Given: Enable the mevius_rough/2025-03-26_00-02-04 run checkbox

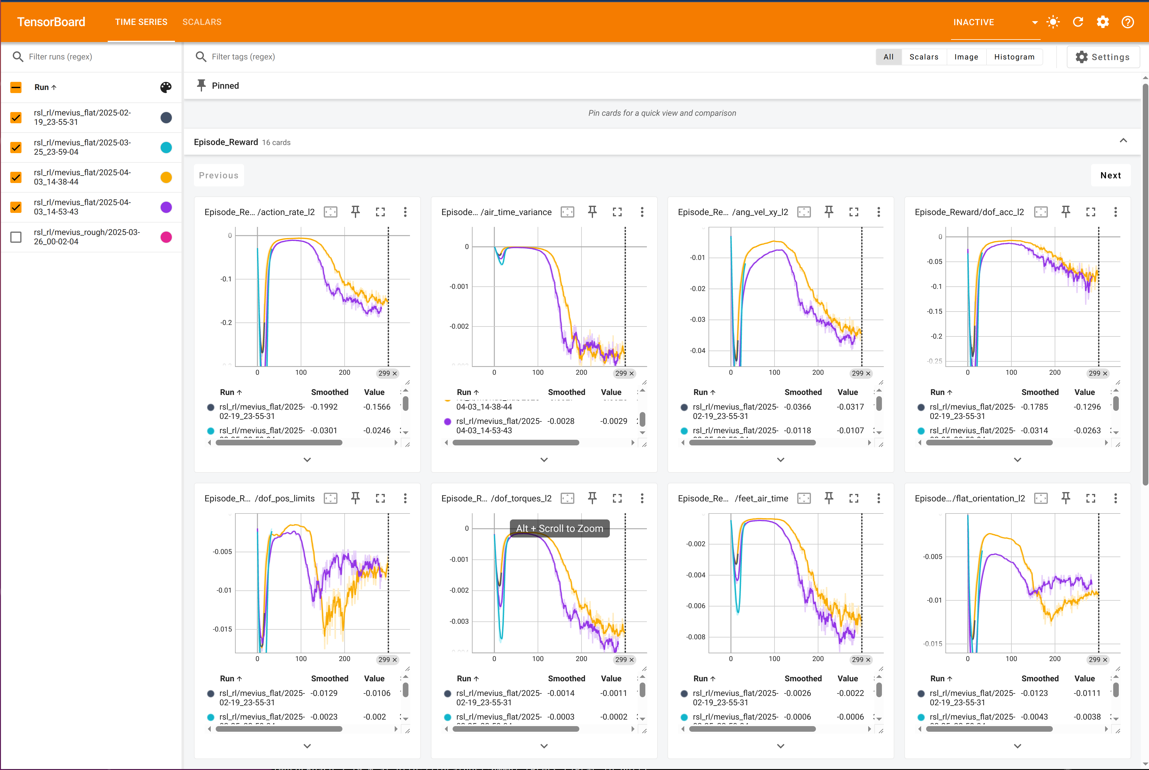Looking at the screenshot, I should (16, 237).
